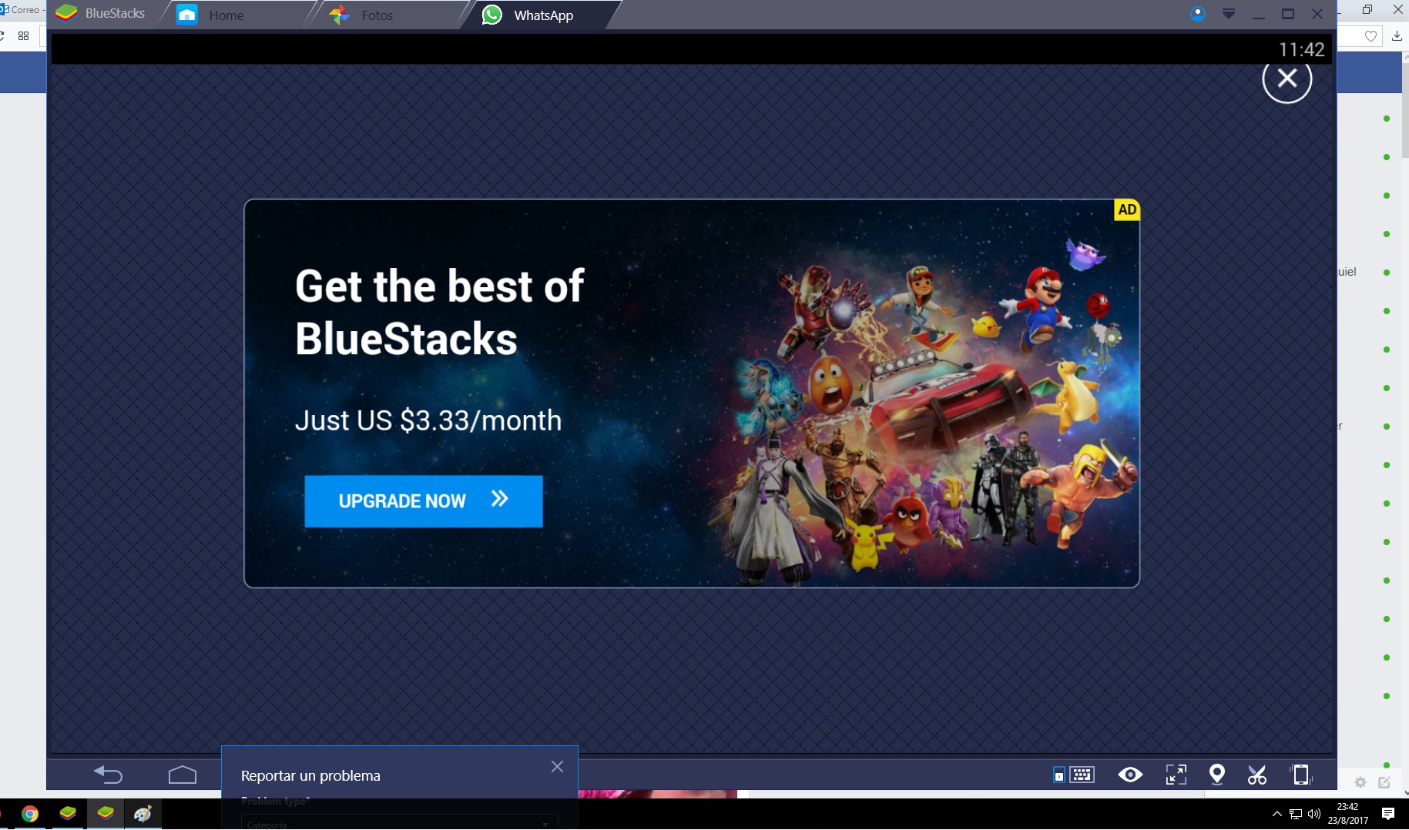
Task: Open the BlueStacks account profile icon
Action: pos(1197,14)
